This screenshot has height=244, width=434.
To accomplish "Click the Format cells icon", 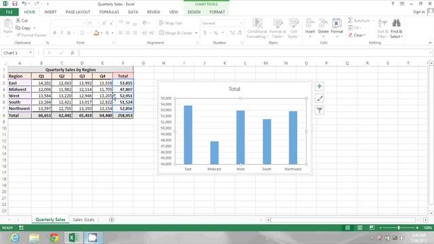I will point(336,23).
